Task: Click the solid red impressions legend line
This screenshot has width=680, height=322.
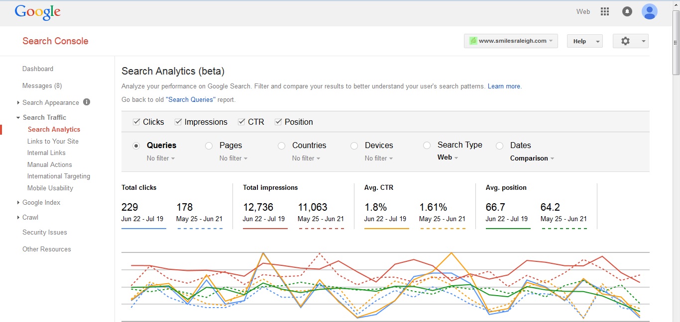Action: [x=265, y=229]
